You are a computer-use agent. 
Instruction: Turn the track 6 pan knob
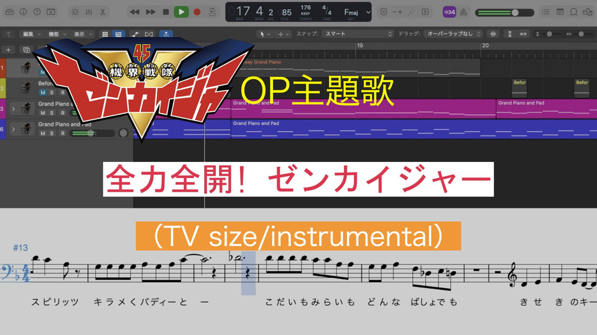point(123,133)
